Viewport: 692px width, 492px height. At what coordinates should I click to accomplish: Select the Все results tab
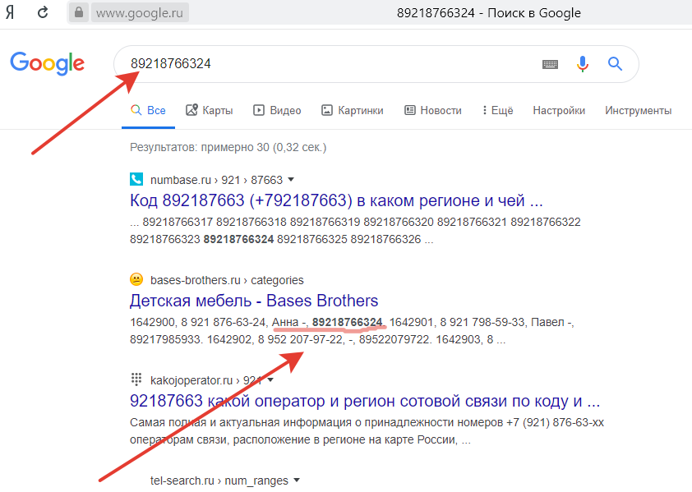[x=148, y=110]
